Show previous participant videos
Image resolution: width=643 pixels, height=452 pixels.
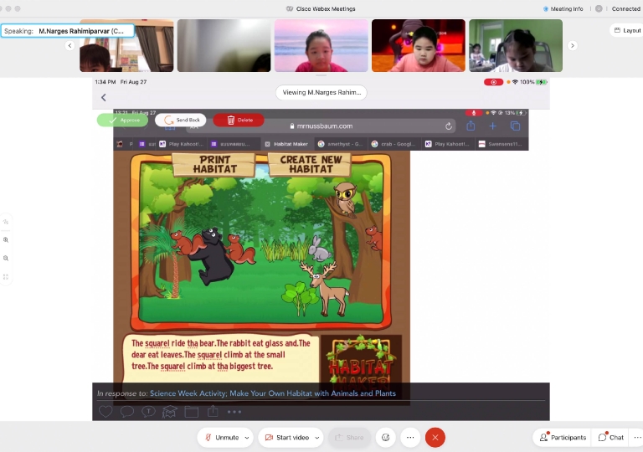point(69,45)
